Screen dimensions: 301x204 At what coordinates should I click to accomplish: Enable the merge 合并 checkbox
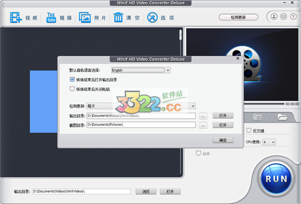[199, 153]
